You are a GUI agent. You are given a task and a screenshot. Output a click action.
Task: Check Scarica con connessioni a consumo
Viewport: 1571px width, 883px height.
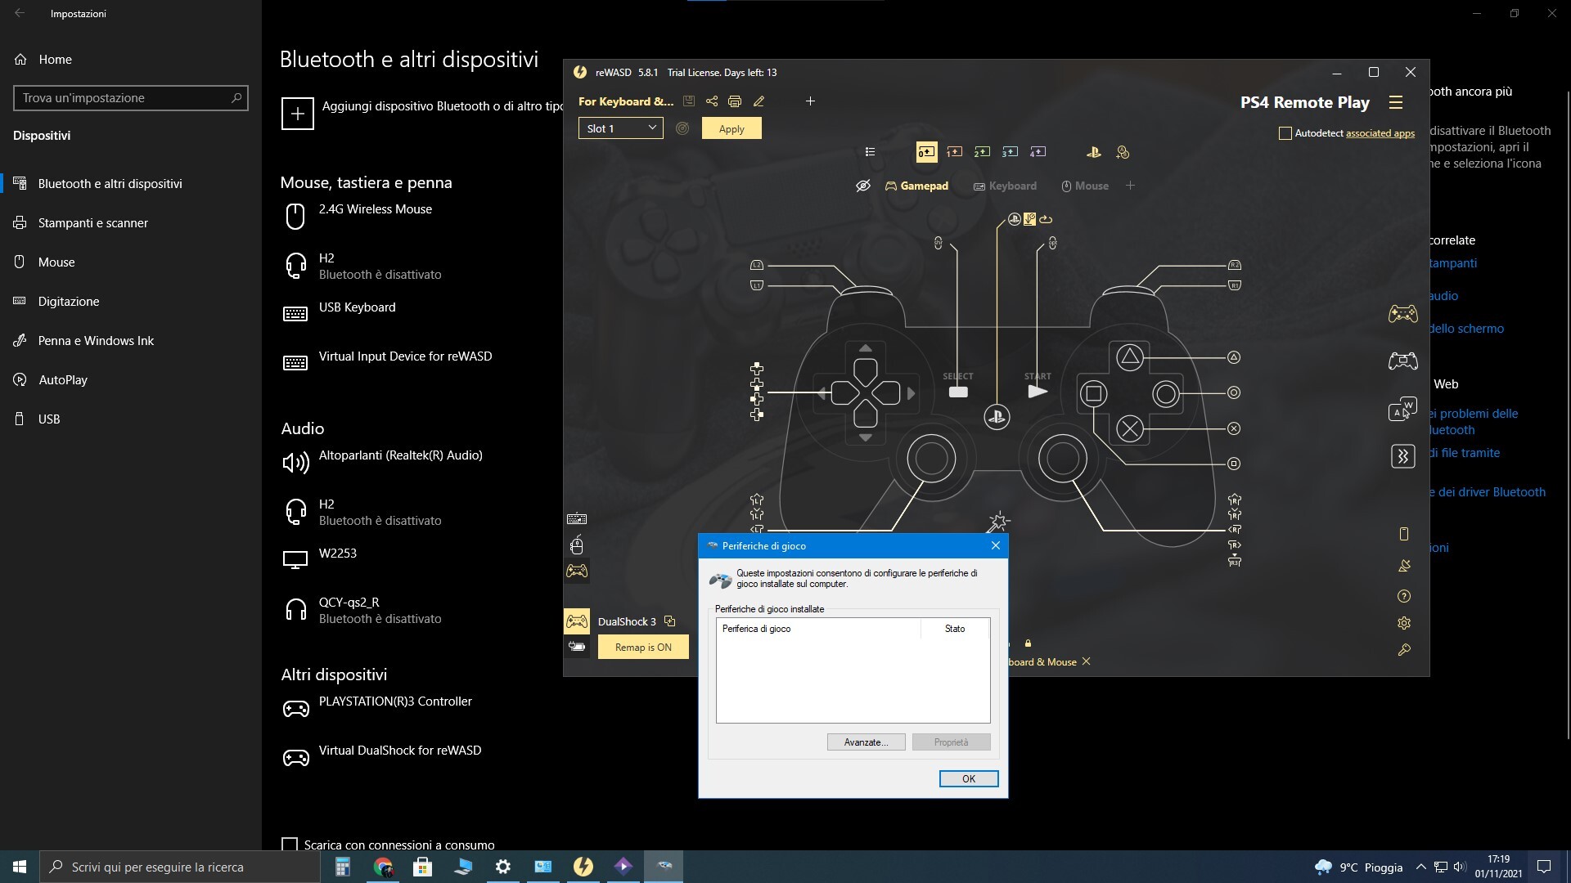point(290,845)
